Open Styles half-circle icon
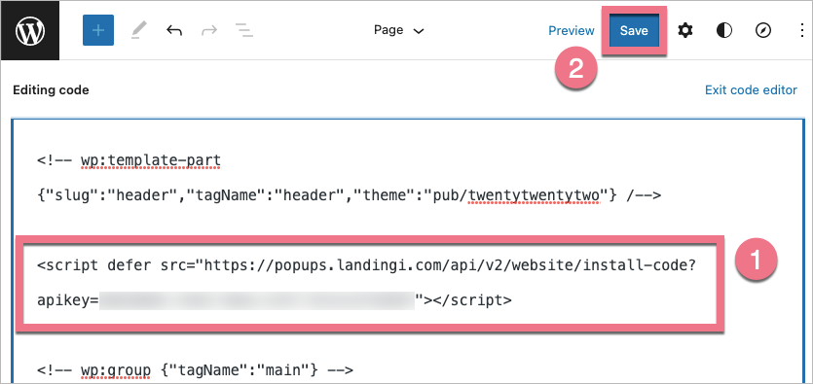 point(724,30)
